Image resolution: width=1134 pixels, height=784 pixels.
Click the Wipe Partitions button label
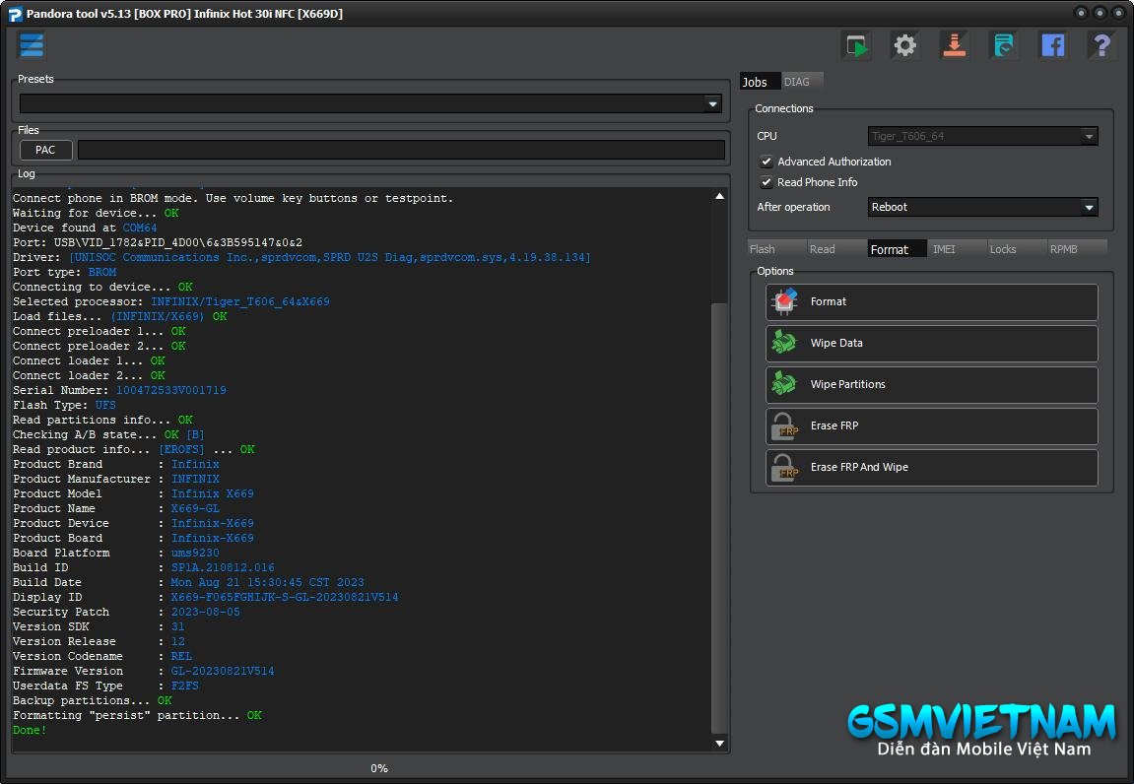coord(847,384)
